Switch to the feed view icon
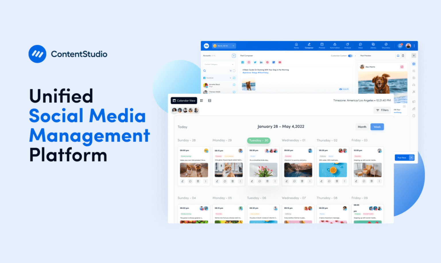Image resolution: width=441 pixels, height=263 pixels. [x=210, y=100]
